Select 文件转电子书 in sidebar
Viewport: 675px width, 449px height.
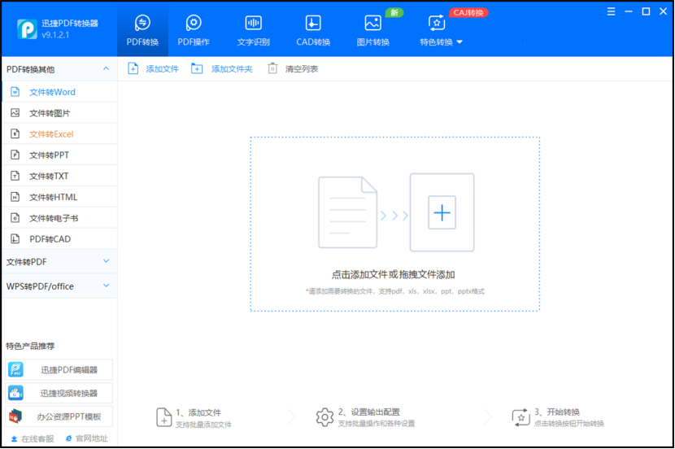(59, 218)
